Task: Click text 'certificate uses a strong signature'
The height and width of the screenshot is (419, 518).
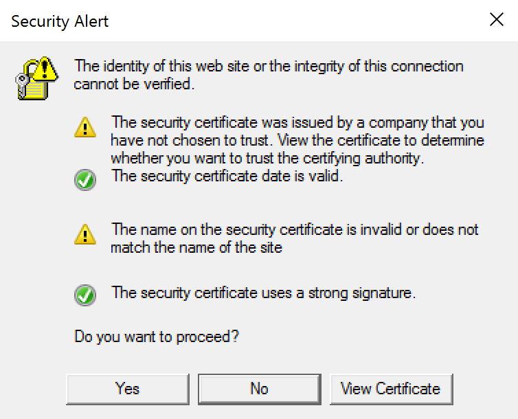Action: (305, 293)
